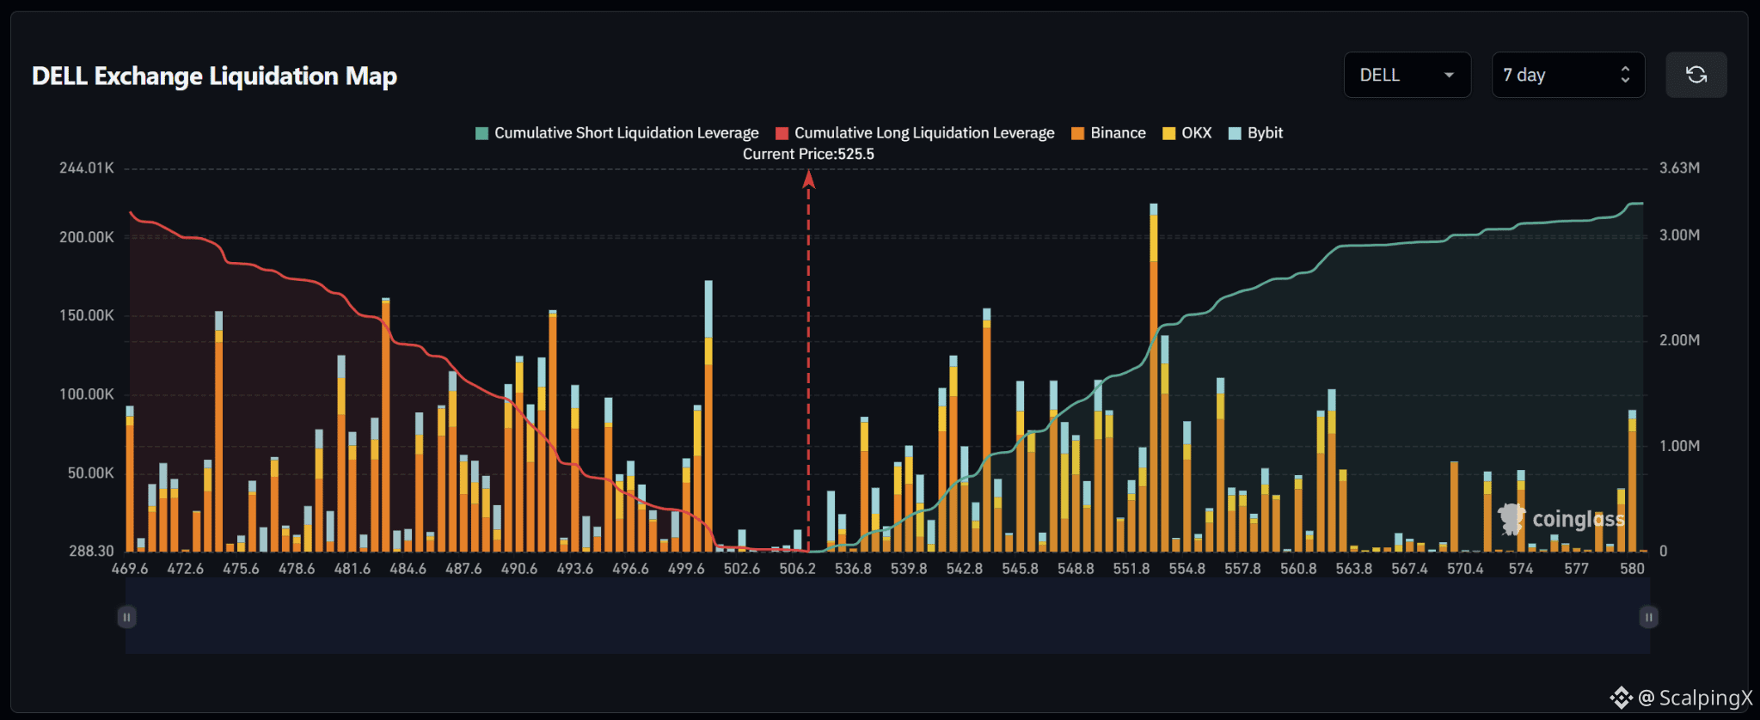Click the tallest liquidation bar near 551.8
The width and height of the screenshot is (1760, 720).
point(1153,377)
